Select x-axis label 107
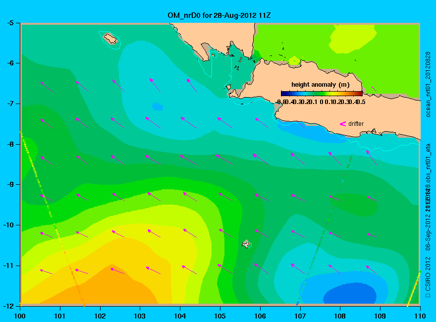Viewport: 436px width, 322px height. (300, 316)
